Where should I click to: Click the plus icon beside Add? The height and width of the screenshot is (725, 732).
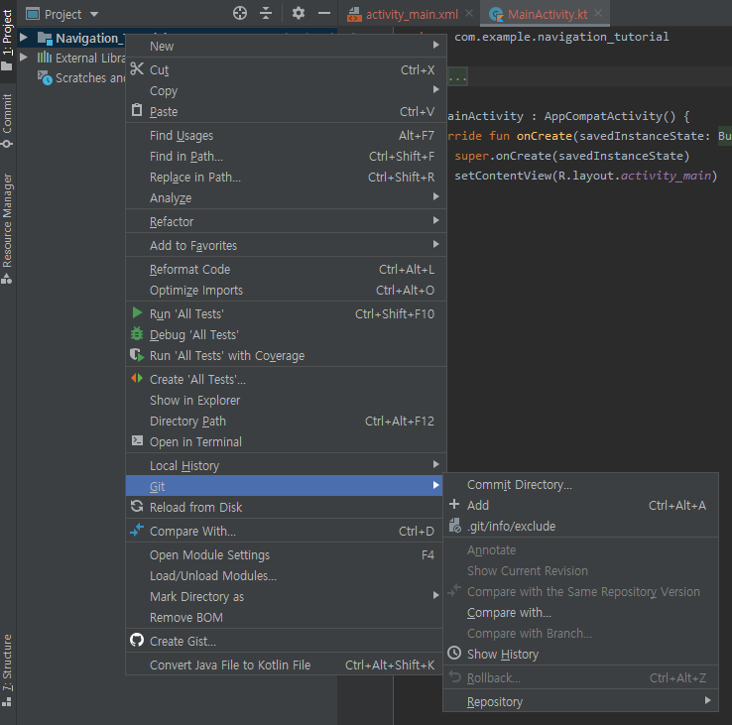point(453,504)
